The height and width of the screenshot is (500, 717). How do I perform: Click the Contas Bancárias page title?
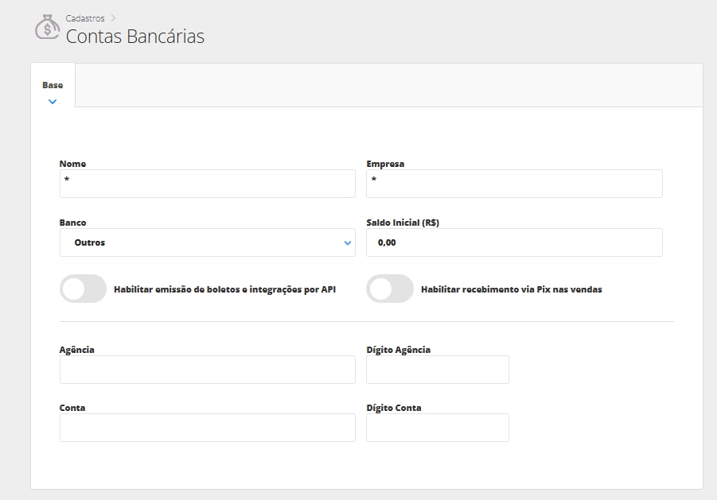[x=134, y=37]
